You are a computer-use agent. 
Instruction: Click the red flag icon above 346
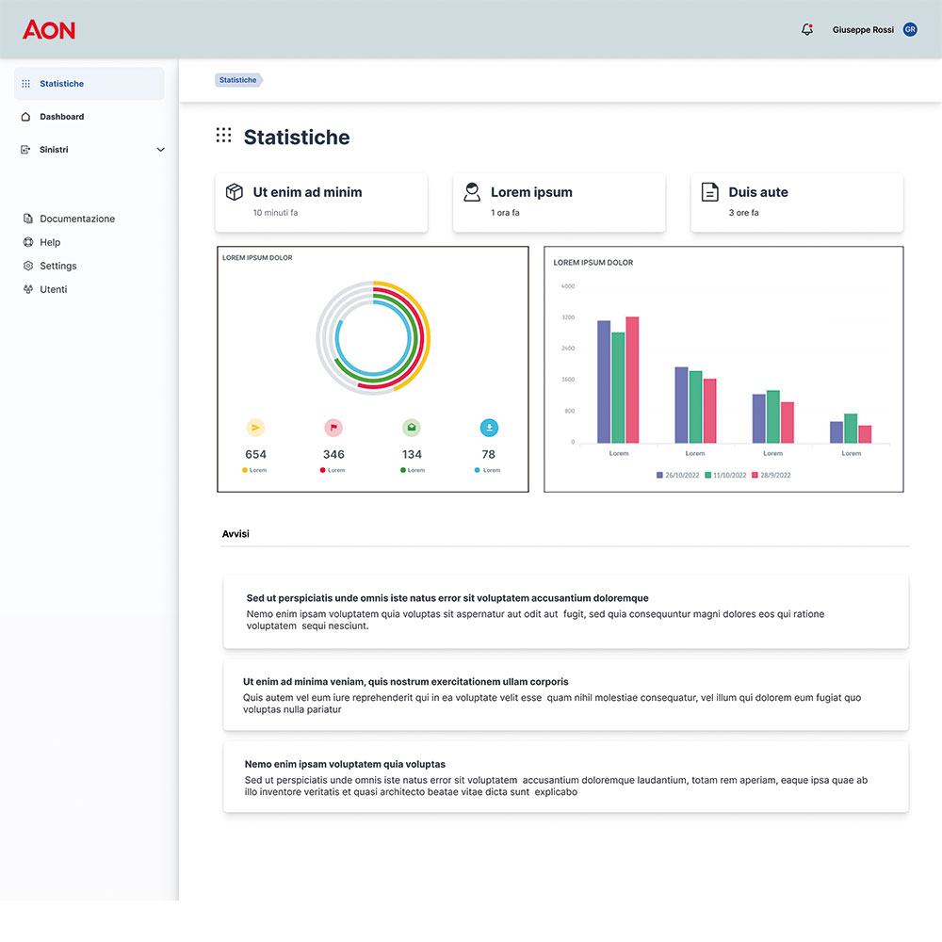tap(333, 428)
